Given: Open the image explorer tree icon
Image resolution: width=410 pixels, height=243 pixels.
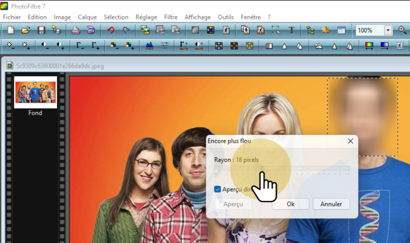Looking at the screenshot, I should point(310,30).
